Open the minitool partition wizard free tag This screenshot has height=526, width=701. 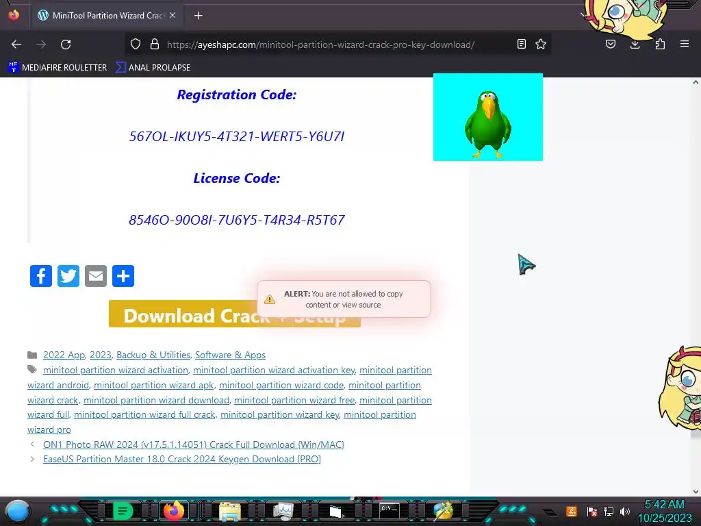coord(294,400)
